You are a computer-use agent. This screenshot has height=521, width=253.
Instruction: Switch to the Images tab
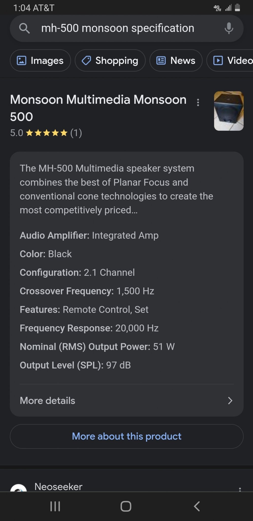(40, 61)
